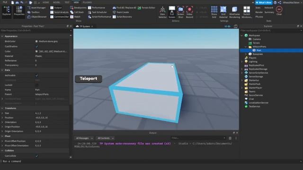Collapse the Workspace tree node
This screenshot has width=303, height=170.
(x=242, y=35)
